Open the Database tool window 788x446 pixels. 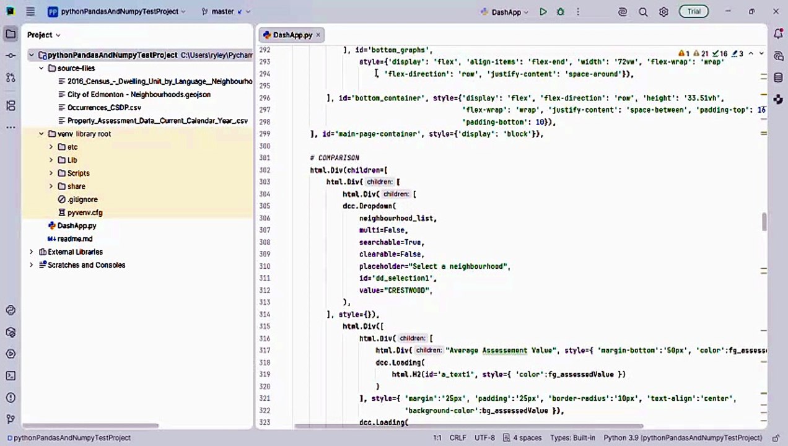pos(779,77)
